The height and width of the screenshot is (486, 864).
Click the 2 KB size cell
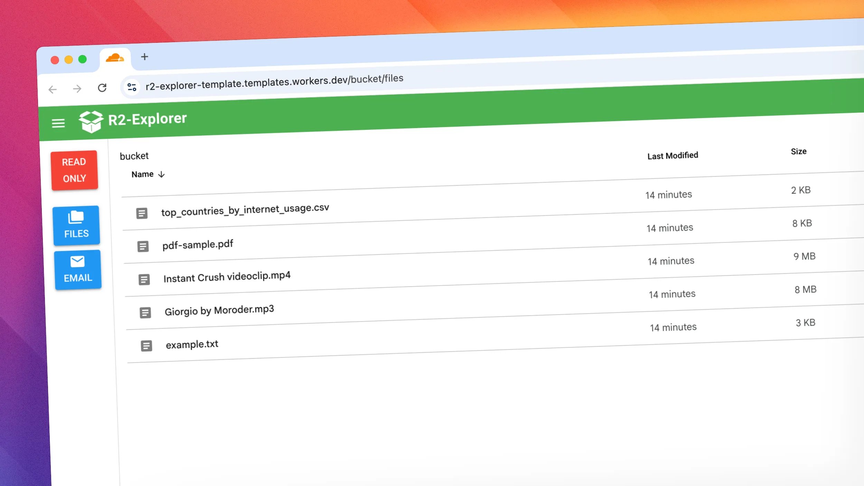pyautogui.click(x=801, y=190)
